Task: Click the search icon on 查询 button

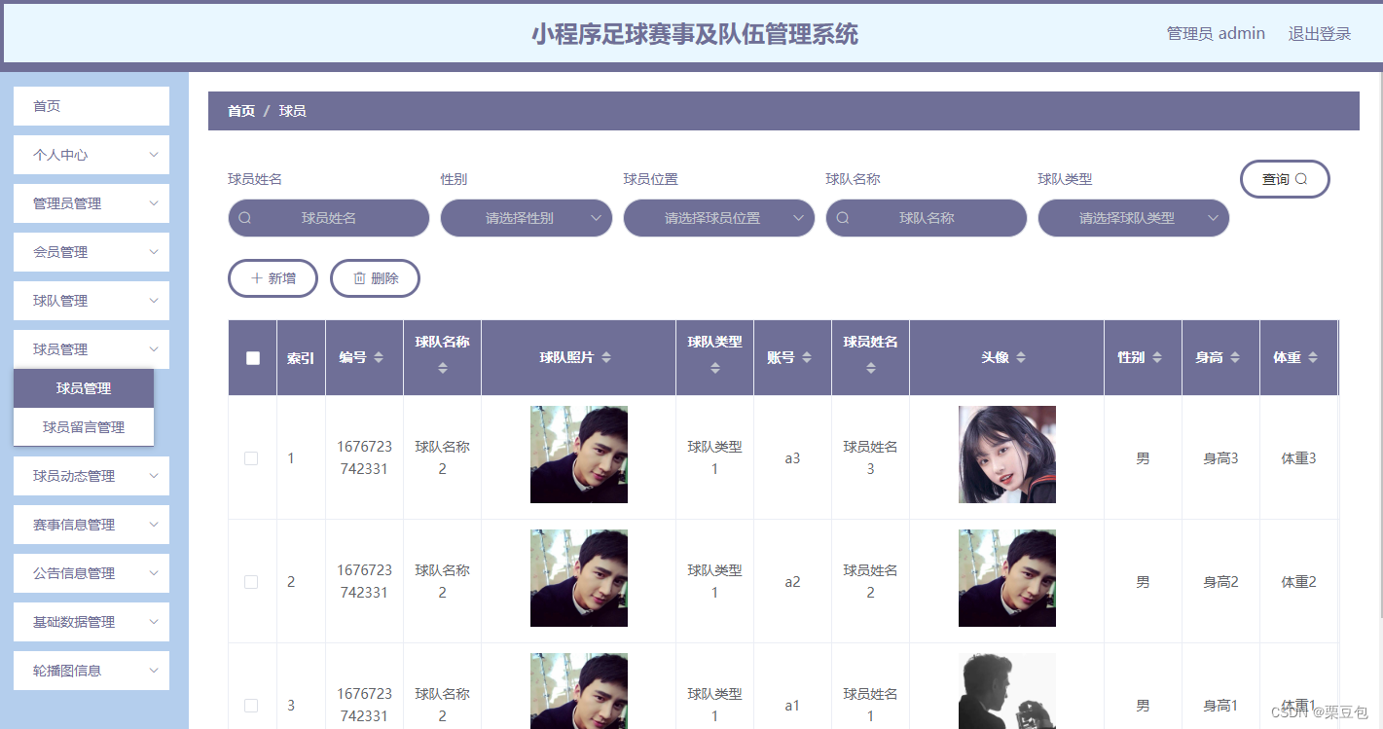Action: coord(1301,179)
